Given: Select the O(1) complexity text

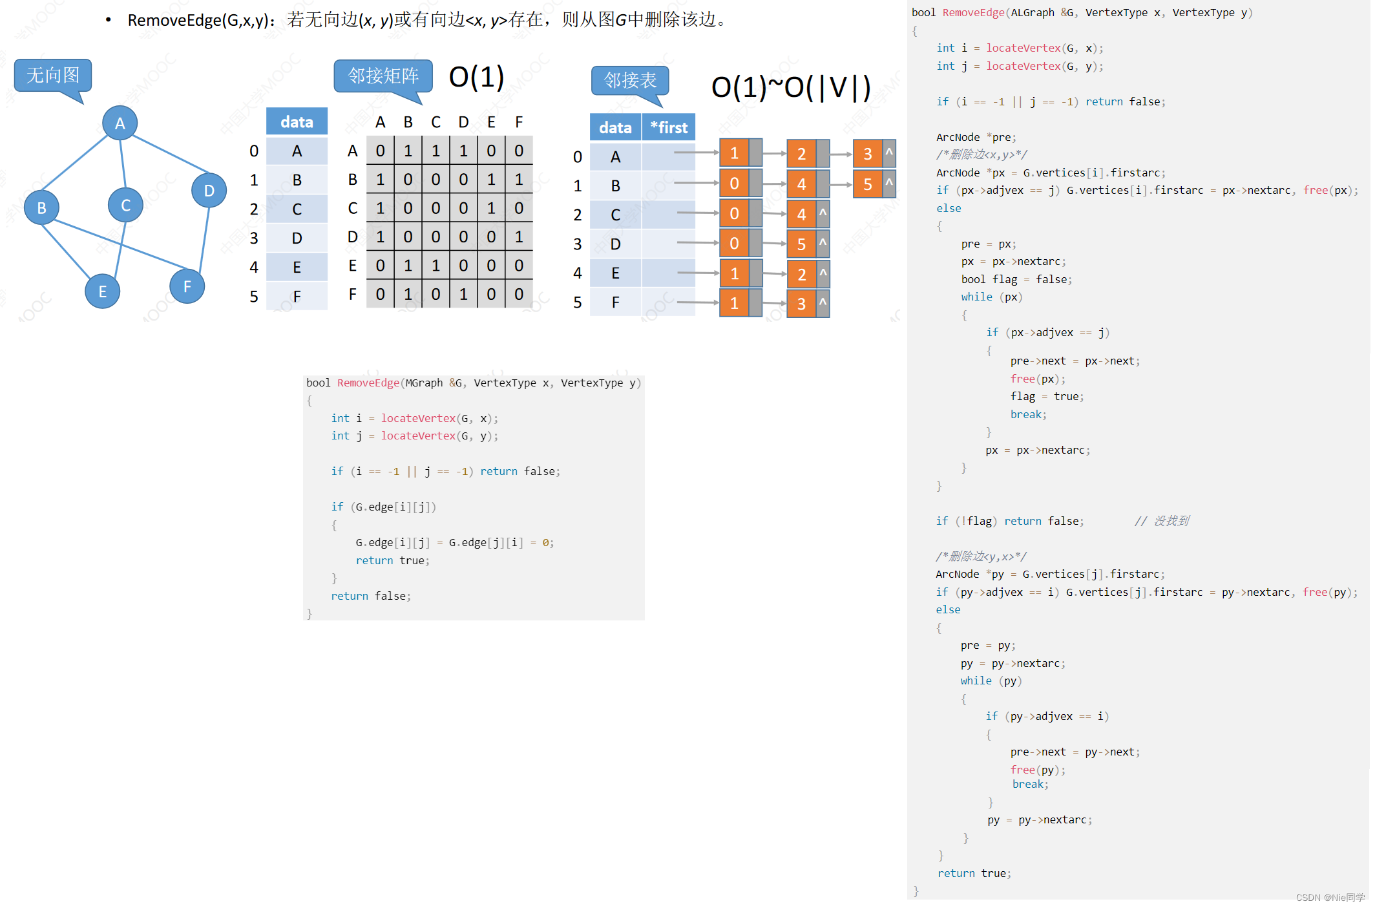Looking at the screenshot, I should 477,77.
